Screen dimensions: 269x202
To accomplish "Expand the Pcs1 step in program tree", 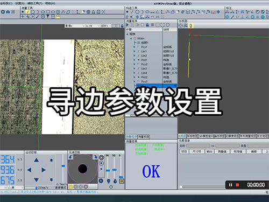I will coord(134,47).
